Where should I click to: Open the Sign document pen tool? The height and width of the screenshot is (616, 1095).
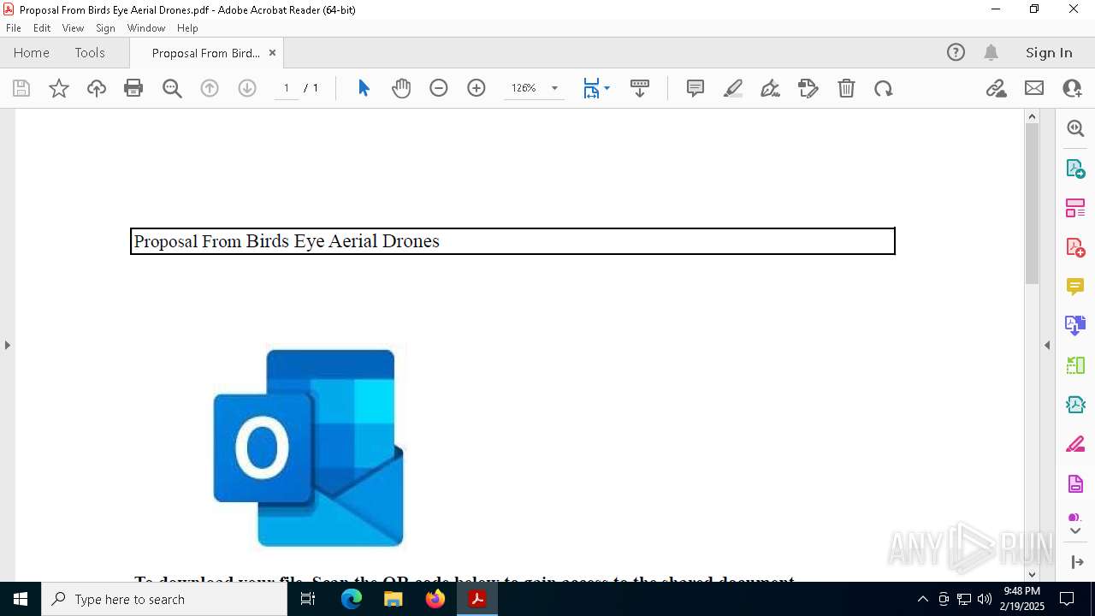coord(770,88)
